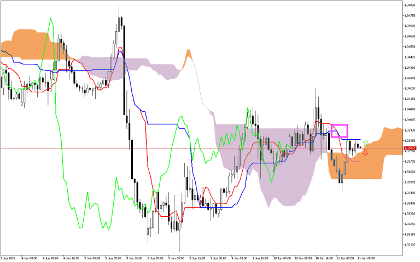Click the red down arrow signal marker
This screenshot has width=420, height=262.
tap(365, 153)
